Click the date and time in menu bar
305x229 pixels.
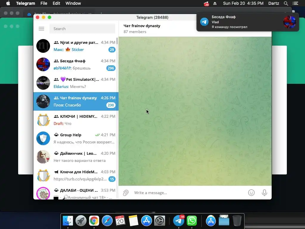point(243,3)
